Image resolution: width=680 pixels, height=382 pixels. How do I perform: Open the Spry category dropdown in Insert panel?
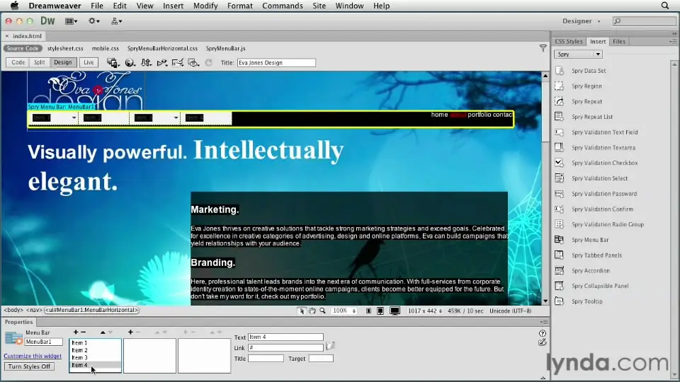click(578, 54)
